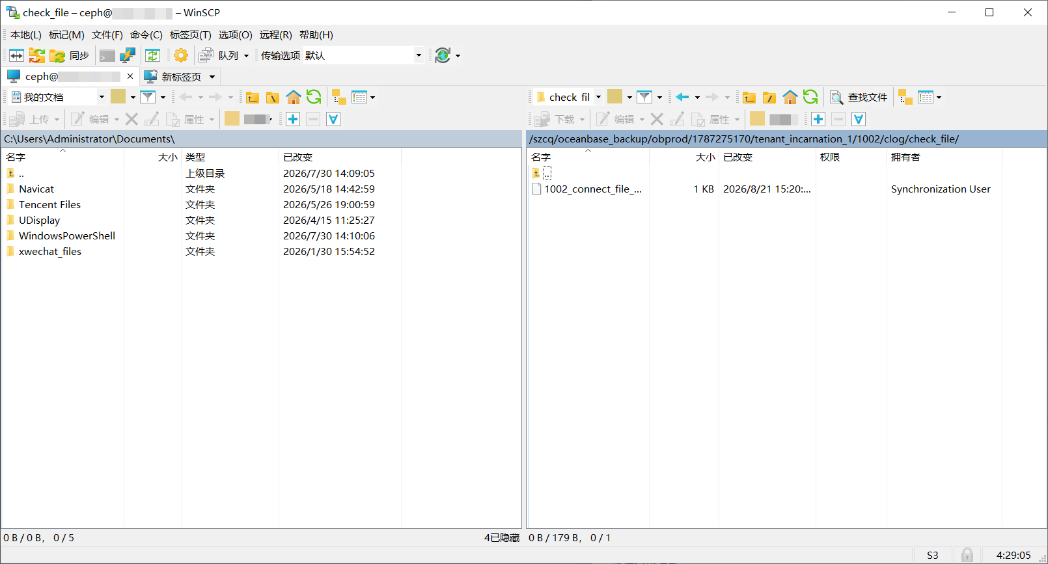This screenshot has height=564, width=1048.
Task: Open the 选项(O) menu
Action: (x=236, y=35)
